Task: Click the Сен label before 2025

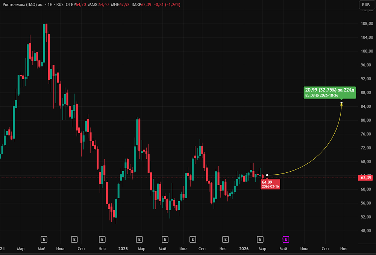Action: (x=81, y=249)
